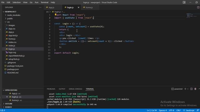Select login.js in the explorer tree

(x=12, y=49)
